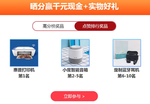Screen dimensions: 150x104
Task: Click the arrow on the 立即参与 button
Action: (83, 97)
